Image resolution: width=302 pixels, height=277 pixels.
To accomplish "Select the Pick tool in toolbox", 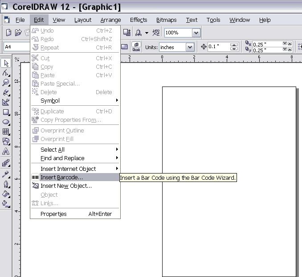I will point(6,63).
